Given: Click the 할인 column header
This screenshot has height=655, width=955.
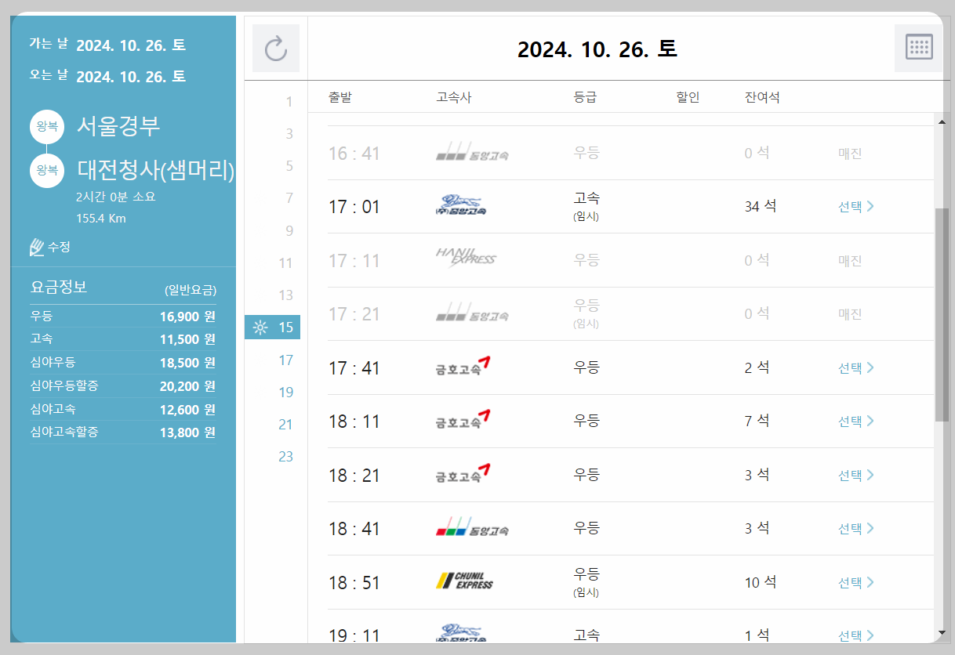Looking at the screenshot, I should [688, 98].
